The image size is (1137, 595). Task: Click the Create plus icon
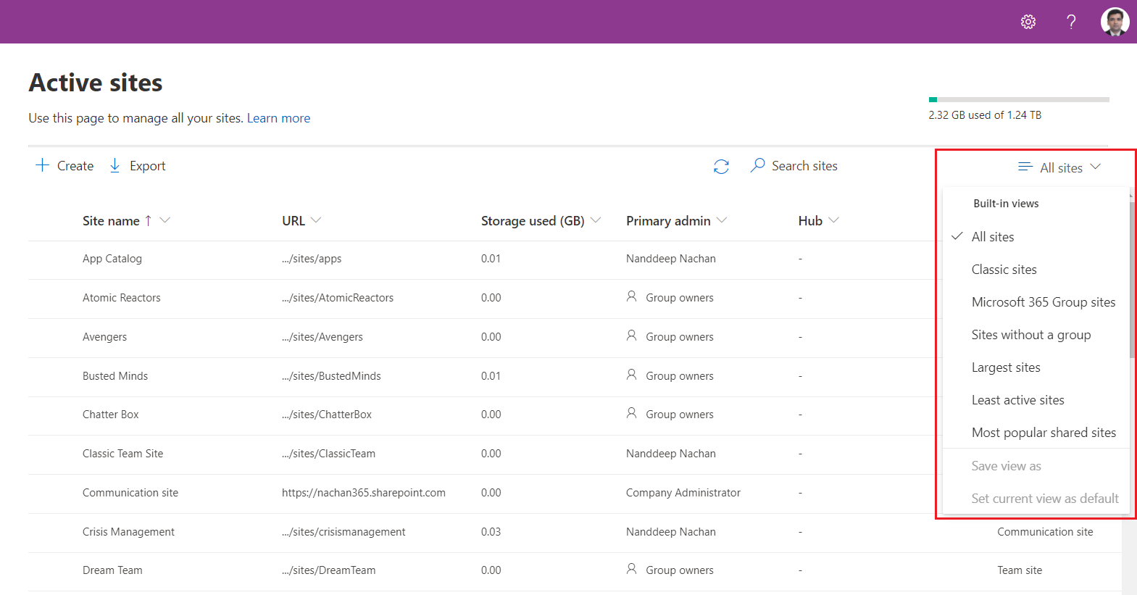coord(43,166)
